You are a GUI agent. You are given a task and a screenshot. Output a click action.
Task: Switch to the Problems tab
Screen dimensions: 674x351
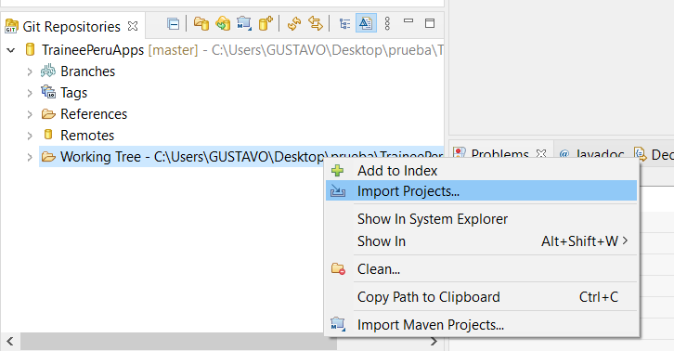[x=499, y=154]
